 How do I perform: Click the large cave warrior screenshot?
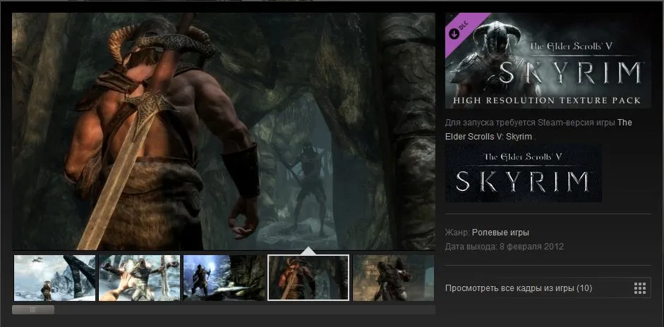[224, 131]
